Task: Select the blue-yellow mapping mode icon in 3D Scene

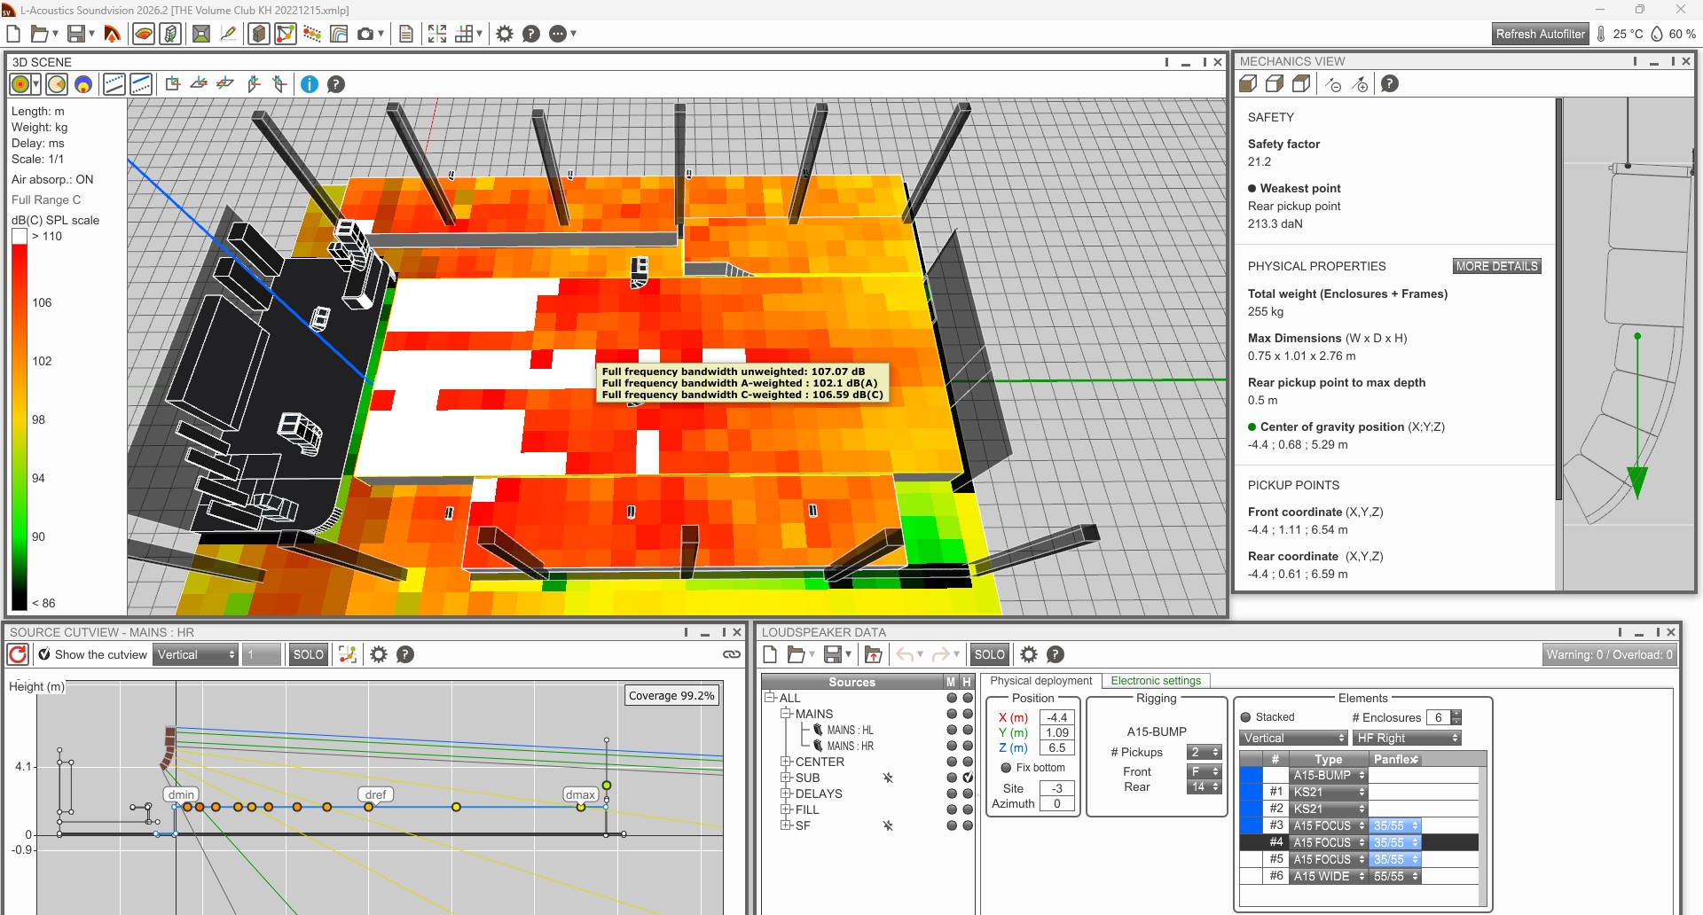Action: pyautogui.click(x=83, y=84)
